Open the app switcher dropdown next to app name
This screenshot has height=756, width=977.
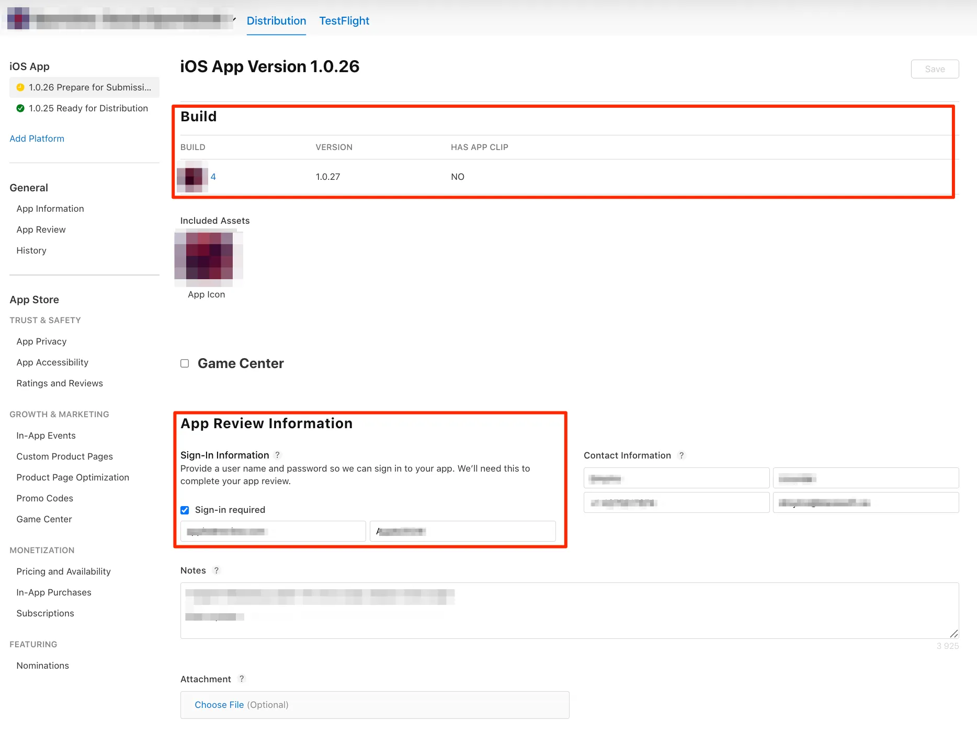click(x=235, y=19)
